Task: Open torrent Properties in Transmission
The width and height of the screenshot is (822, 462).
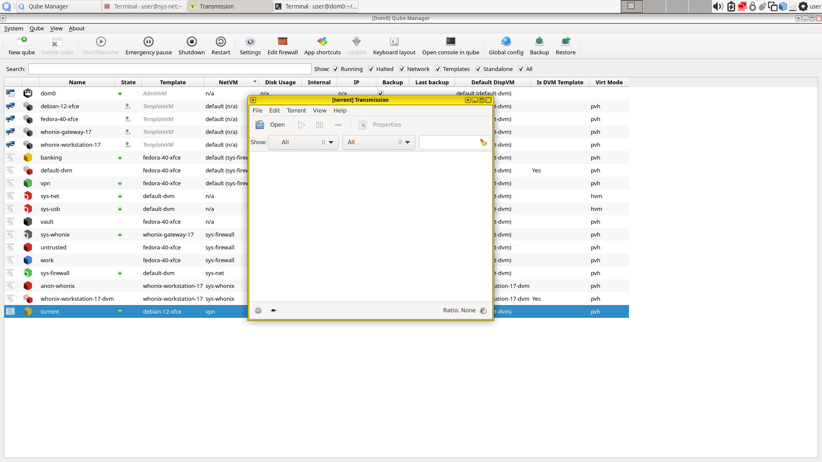Action: pyautogui.click(x=380, y=125)
